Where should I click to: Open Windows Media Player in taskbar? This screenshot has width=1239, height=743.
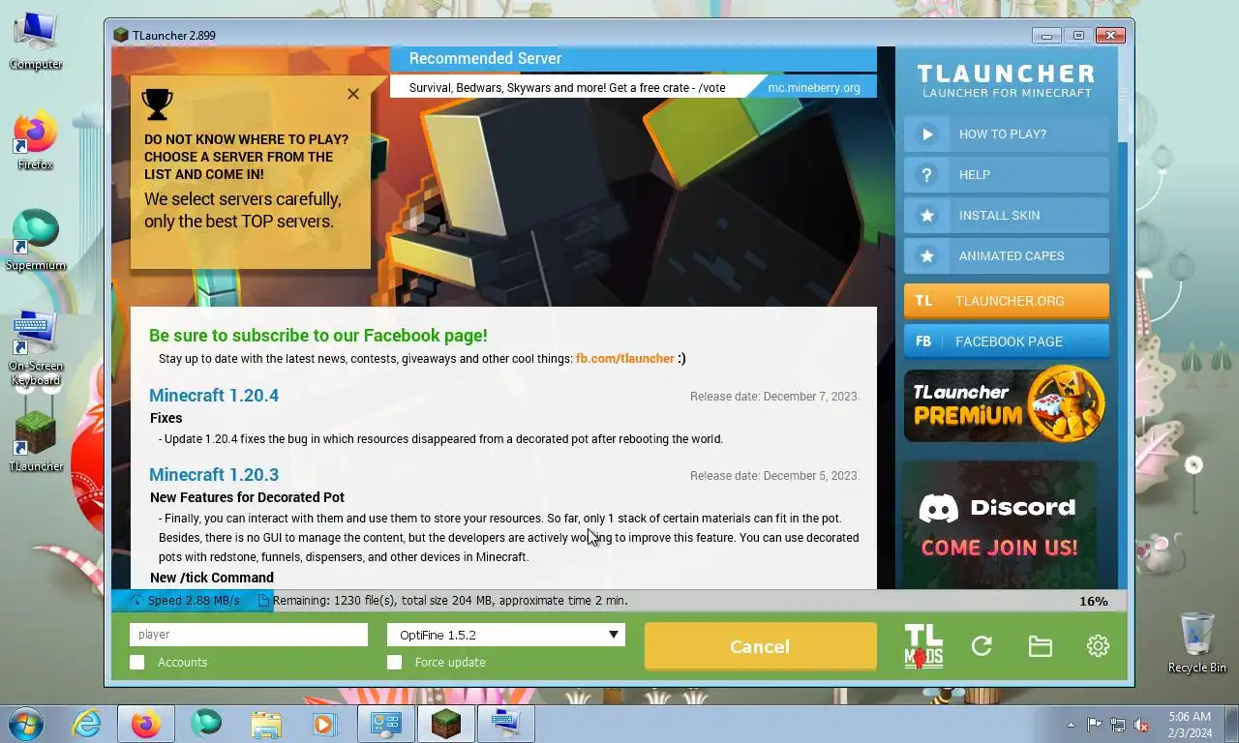coord(324,724)
